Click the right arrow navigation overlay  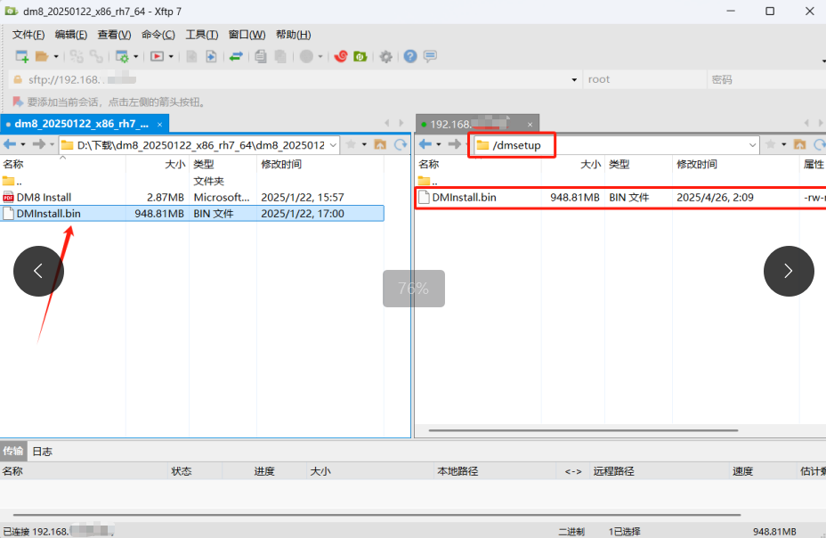point(789,271)
